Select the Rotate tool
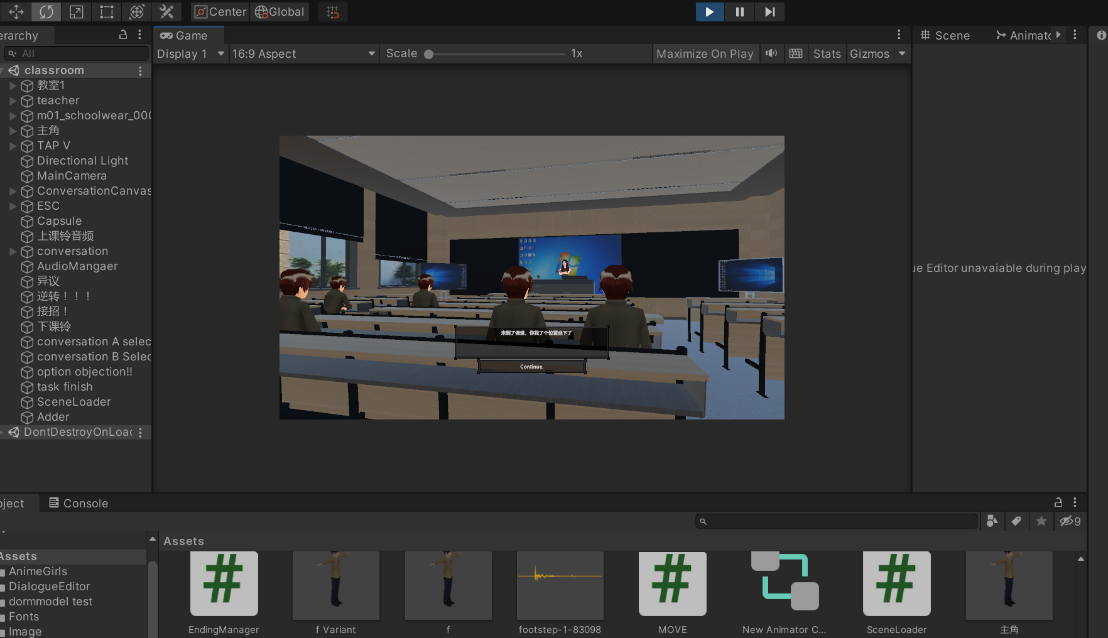The height and width of the screenshot is (638, 1108). [46, 12]
